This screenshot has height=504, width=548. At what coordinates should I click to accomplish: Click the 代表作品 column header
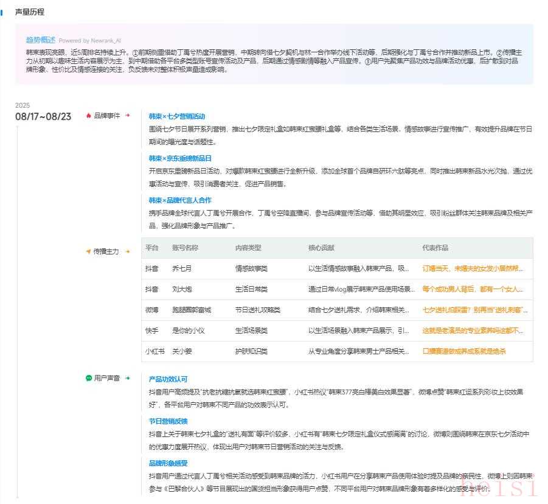435,248
